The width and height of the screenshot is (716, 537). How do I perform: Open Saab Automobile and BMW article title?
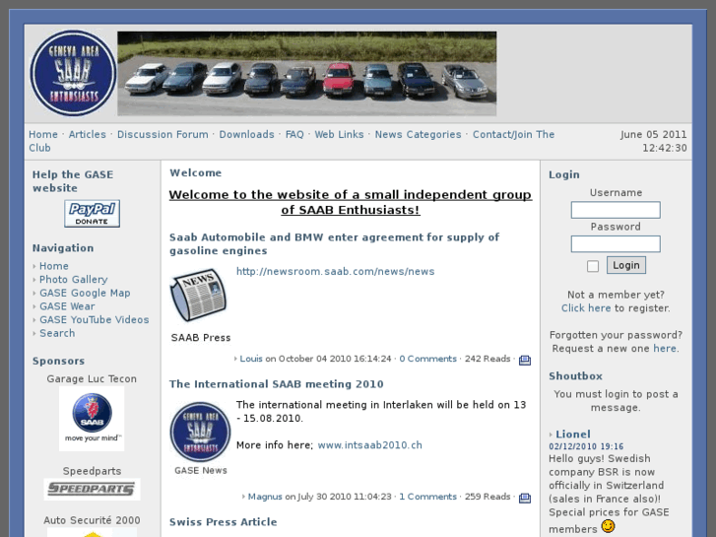coord(334,244)
